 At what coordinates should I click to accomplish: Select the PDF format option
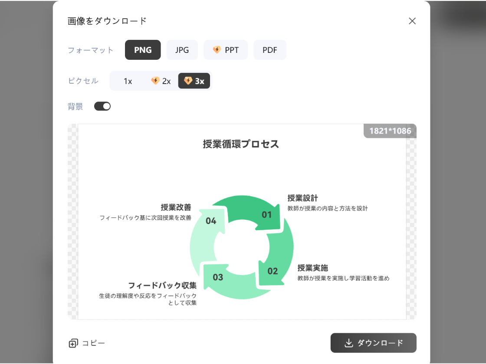[x=270, y=50]
